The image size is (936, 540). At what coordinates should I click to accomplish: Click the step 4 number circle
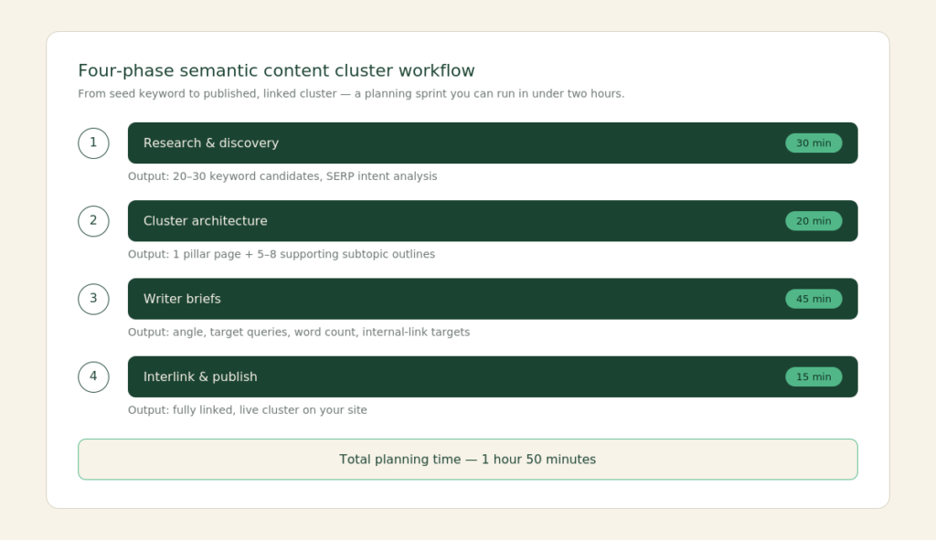94,377
